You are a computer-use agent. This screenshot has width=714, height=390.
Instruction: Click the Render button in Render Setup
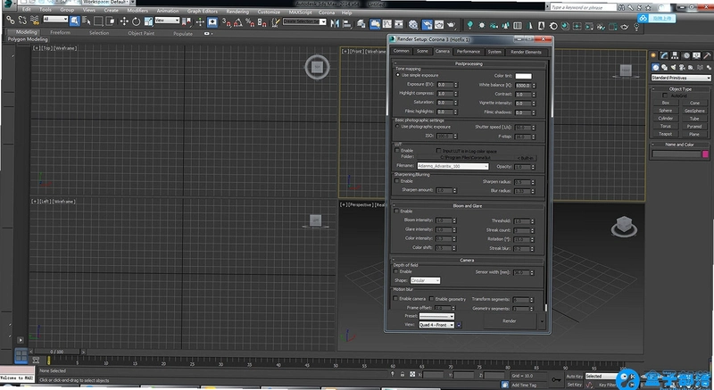(x=510, y=320)
